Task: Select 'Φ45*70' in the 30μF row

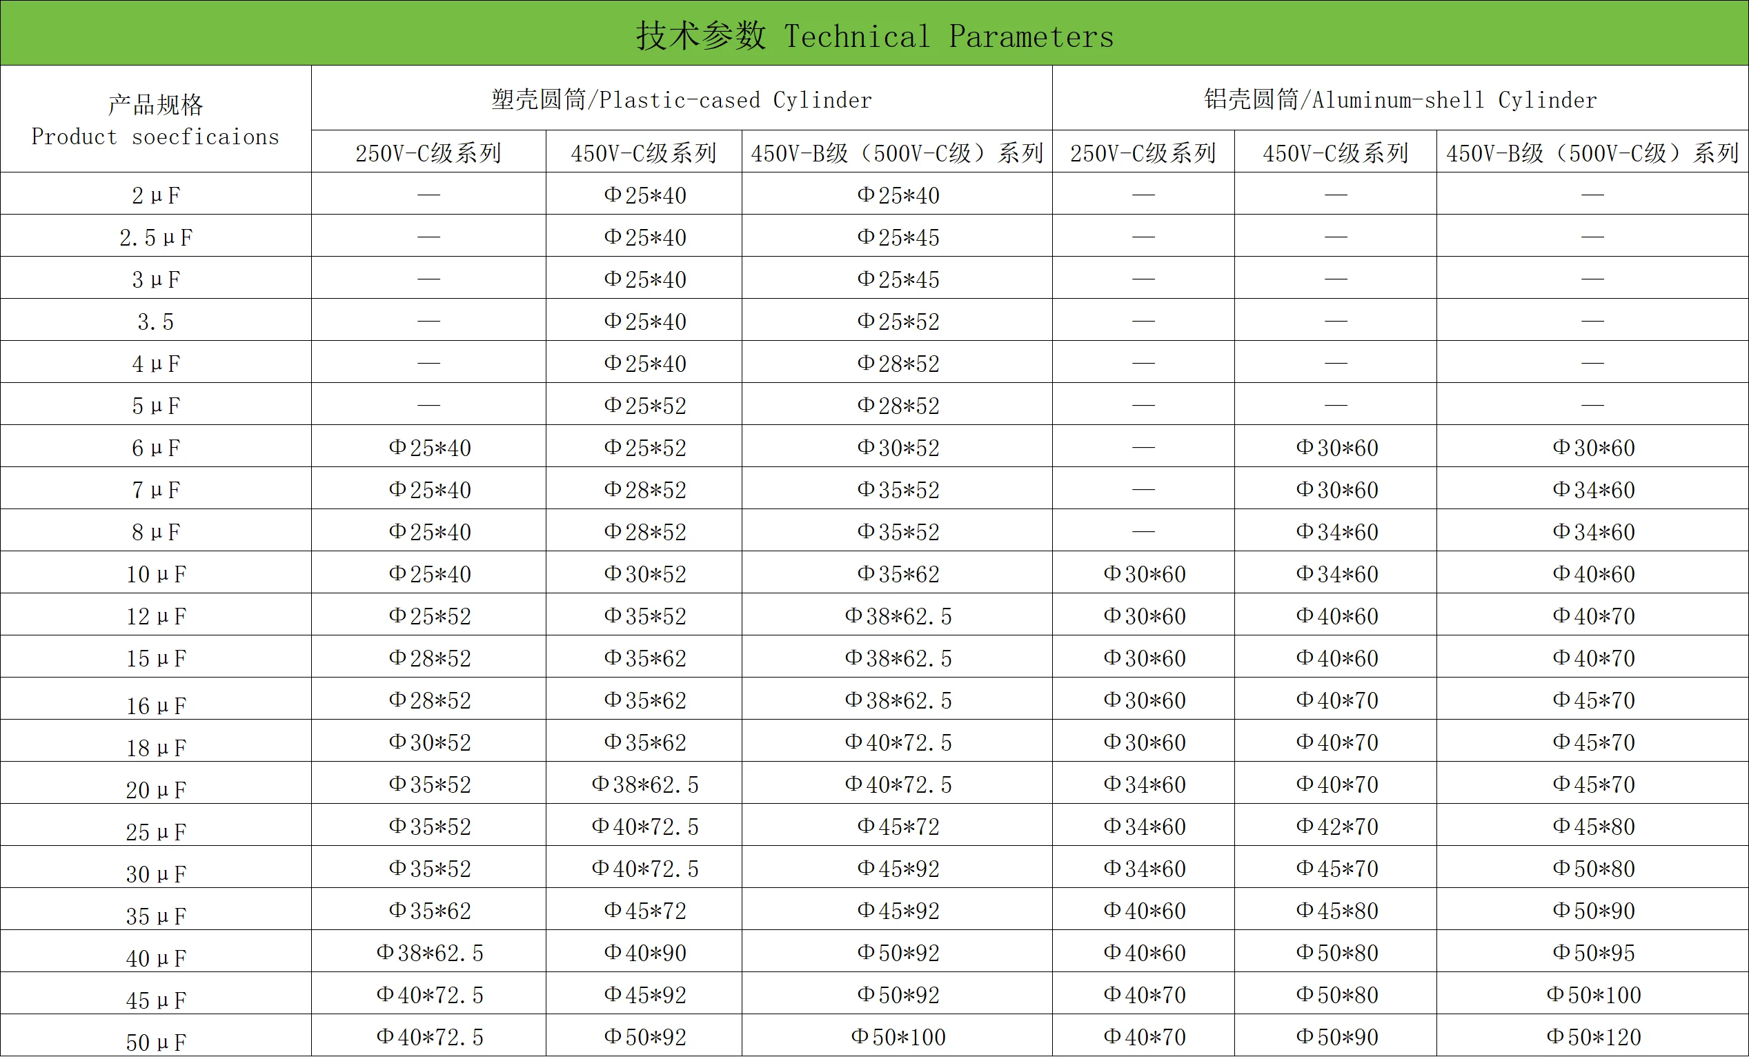Action: [1336, 868]
